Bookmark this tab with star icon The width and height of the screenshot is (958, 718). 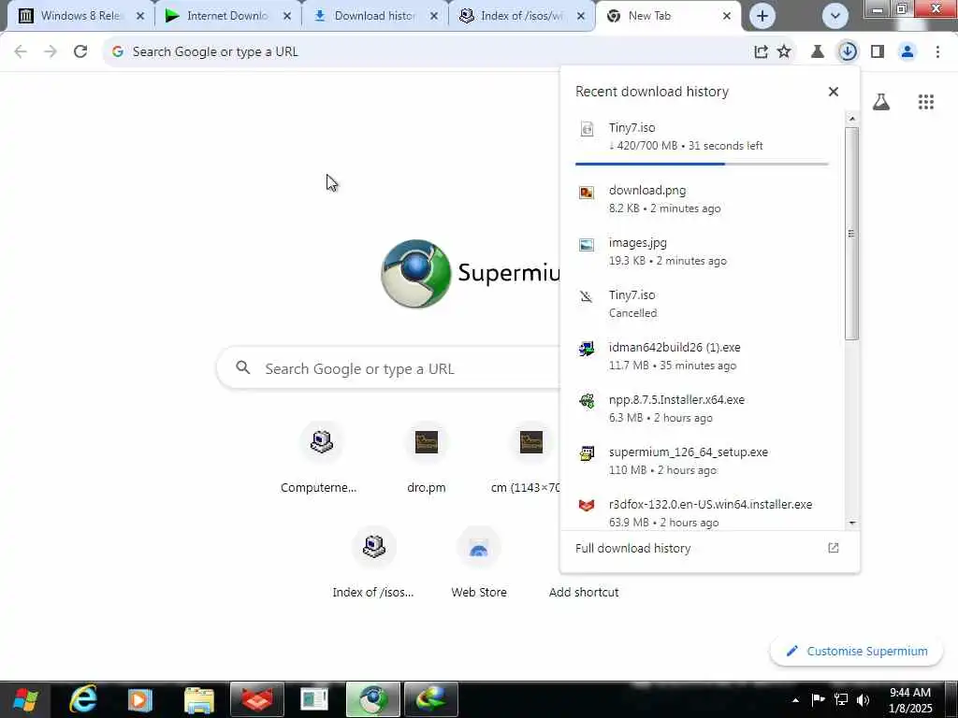(x=784, y=52)
